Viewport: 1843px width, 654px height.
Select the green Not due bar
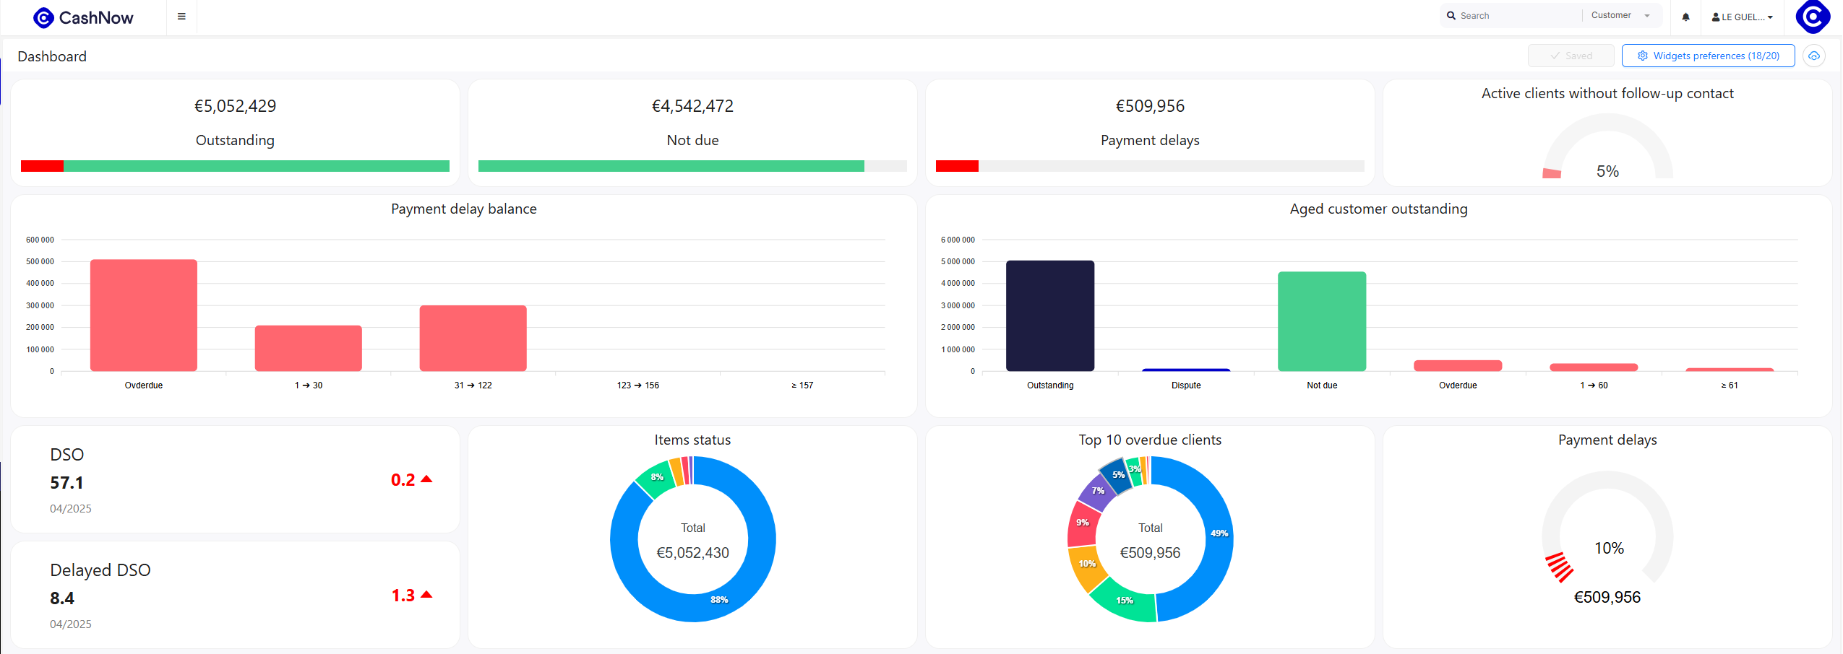pos(1322,322)
